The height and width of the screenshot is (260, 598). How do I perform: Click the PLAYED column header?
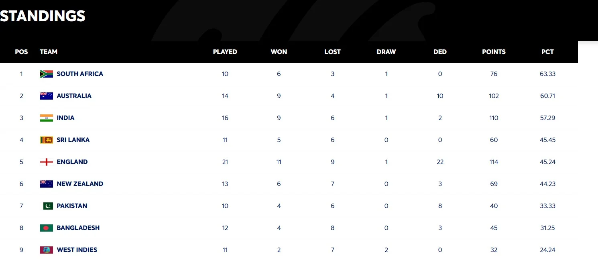[x=225, y=52]
